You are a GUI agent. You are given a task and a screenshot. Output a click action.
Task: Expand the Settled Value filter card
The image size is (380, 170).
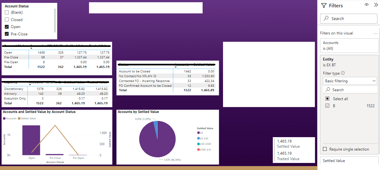click(349, 160)
